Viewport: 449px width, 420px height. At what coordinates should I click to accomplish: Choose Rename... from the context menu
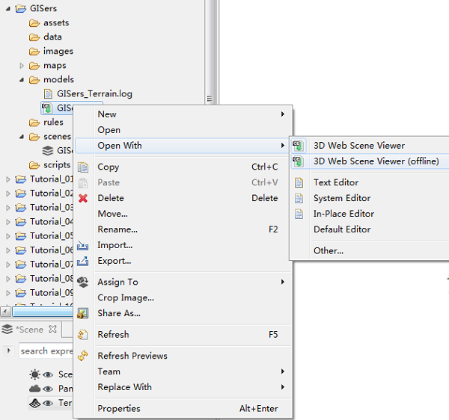pos(183,229)
